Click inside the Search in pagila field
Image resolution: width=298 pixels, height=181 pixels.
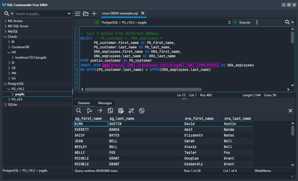click(41, 13)
